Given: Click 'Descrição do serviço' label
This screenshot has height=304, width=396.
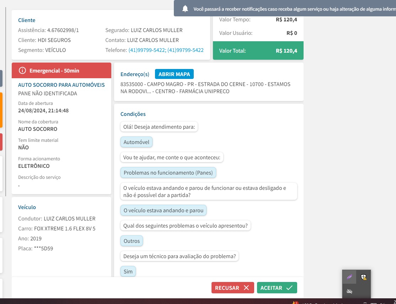Looking at the screenshot, I should [x=39, y=177].
